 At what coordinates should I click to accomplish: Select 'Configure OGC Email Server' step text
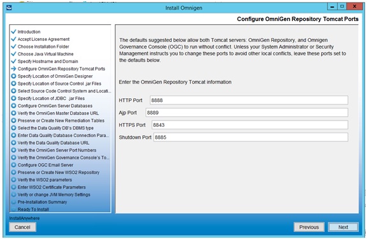46,165
